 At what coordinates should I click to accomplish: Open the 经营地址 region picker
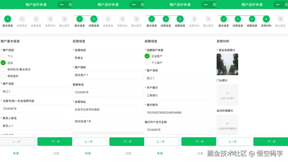(108, 109)
